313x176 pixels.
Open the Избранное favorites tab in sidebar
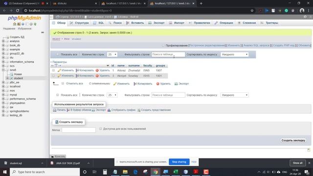point(24,29)
